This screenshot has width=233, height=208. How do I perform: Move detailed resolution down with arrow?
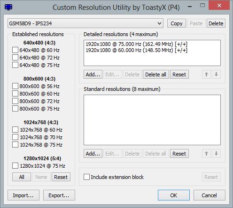click(x=216, y=74)
